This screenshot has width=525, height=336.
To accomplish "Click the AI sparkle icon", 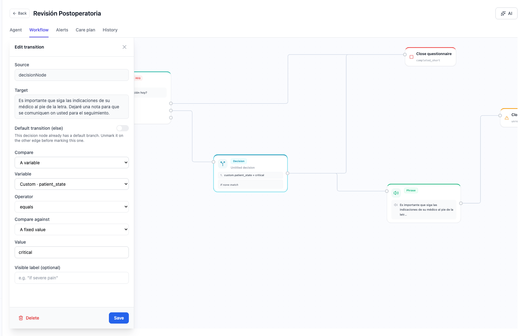I will 503,13.
